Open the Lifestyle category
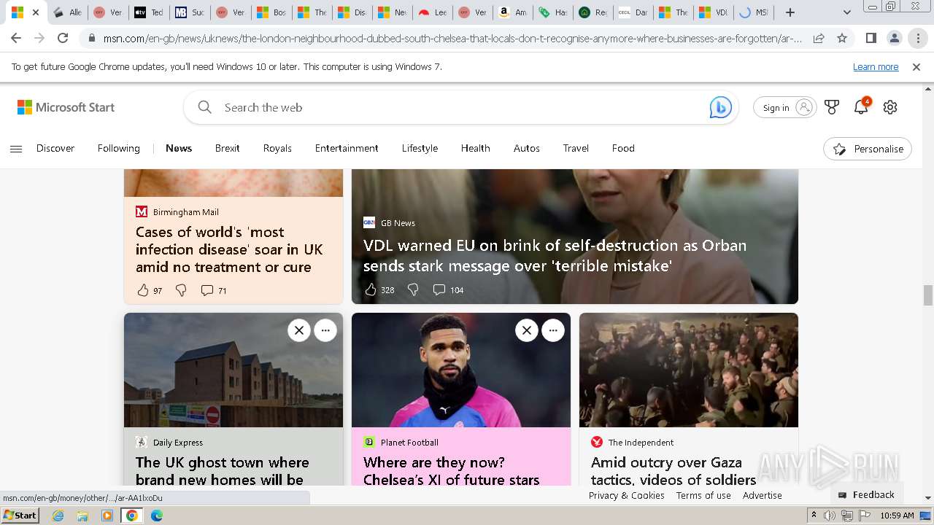The height and width of the screenshot is (525, 934). click(x=420, y=148)
